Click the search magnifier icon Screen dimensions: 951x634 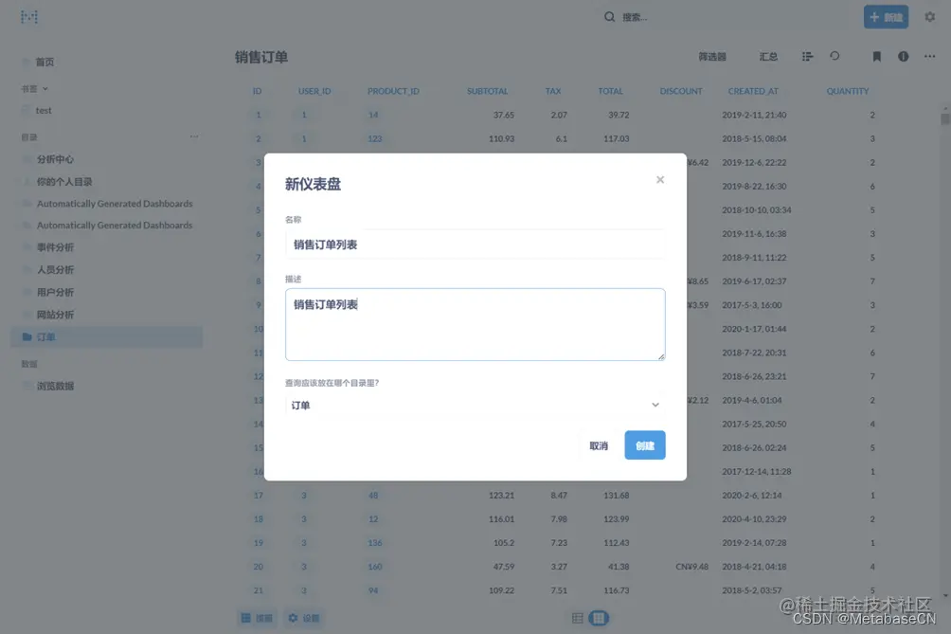coord(609,17)
